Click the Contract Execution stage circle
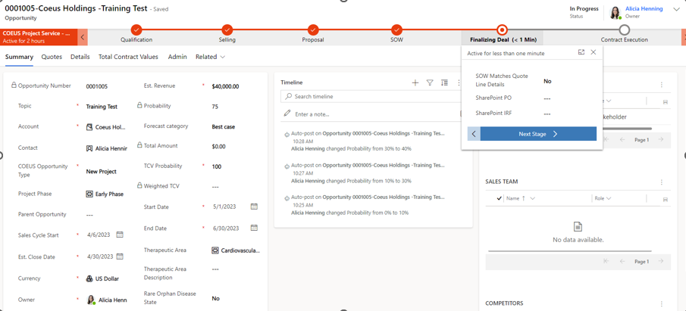686x311 pixels. click(x=625, y=30)
